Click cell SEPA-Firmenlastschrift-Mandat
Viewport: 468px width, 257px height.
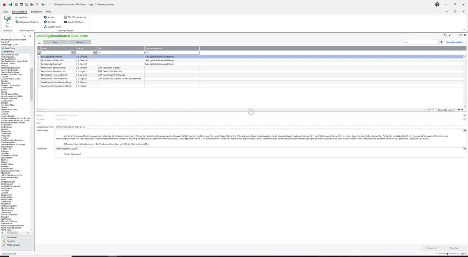coord(121,75)
